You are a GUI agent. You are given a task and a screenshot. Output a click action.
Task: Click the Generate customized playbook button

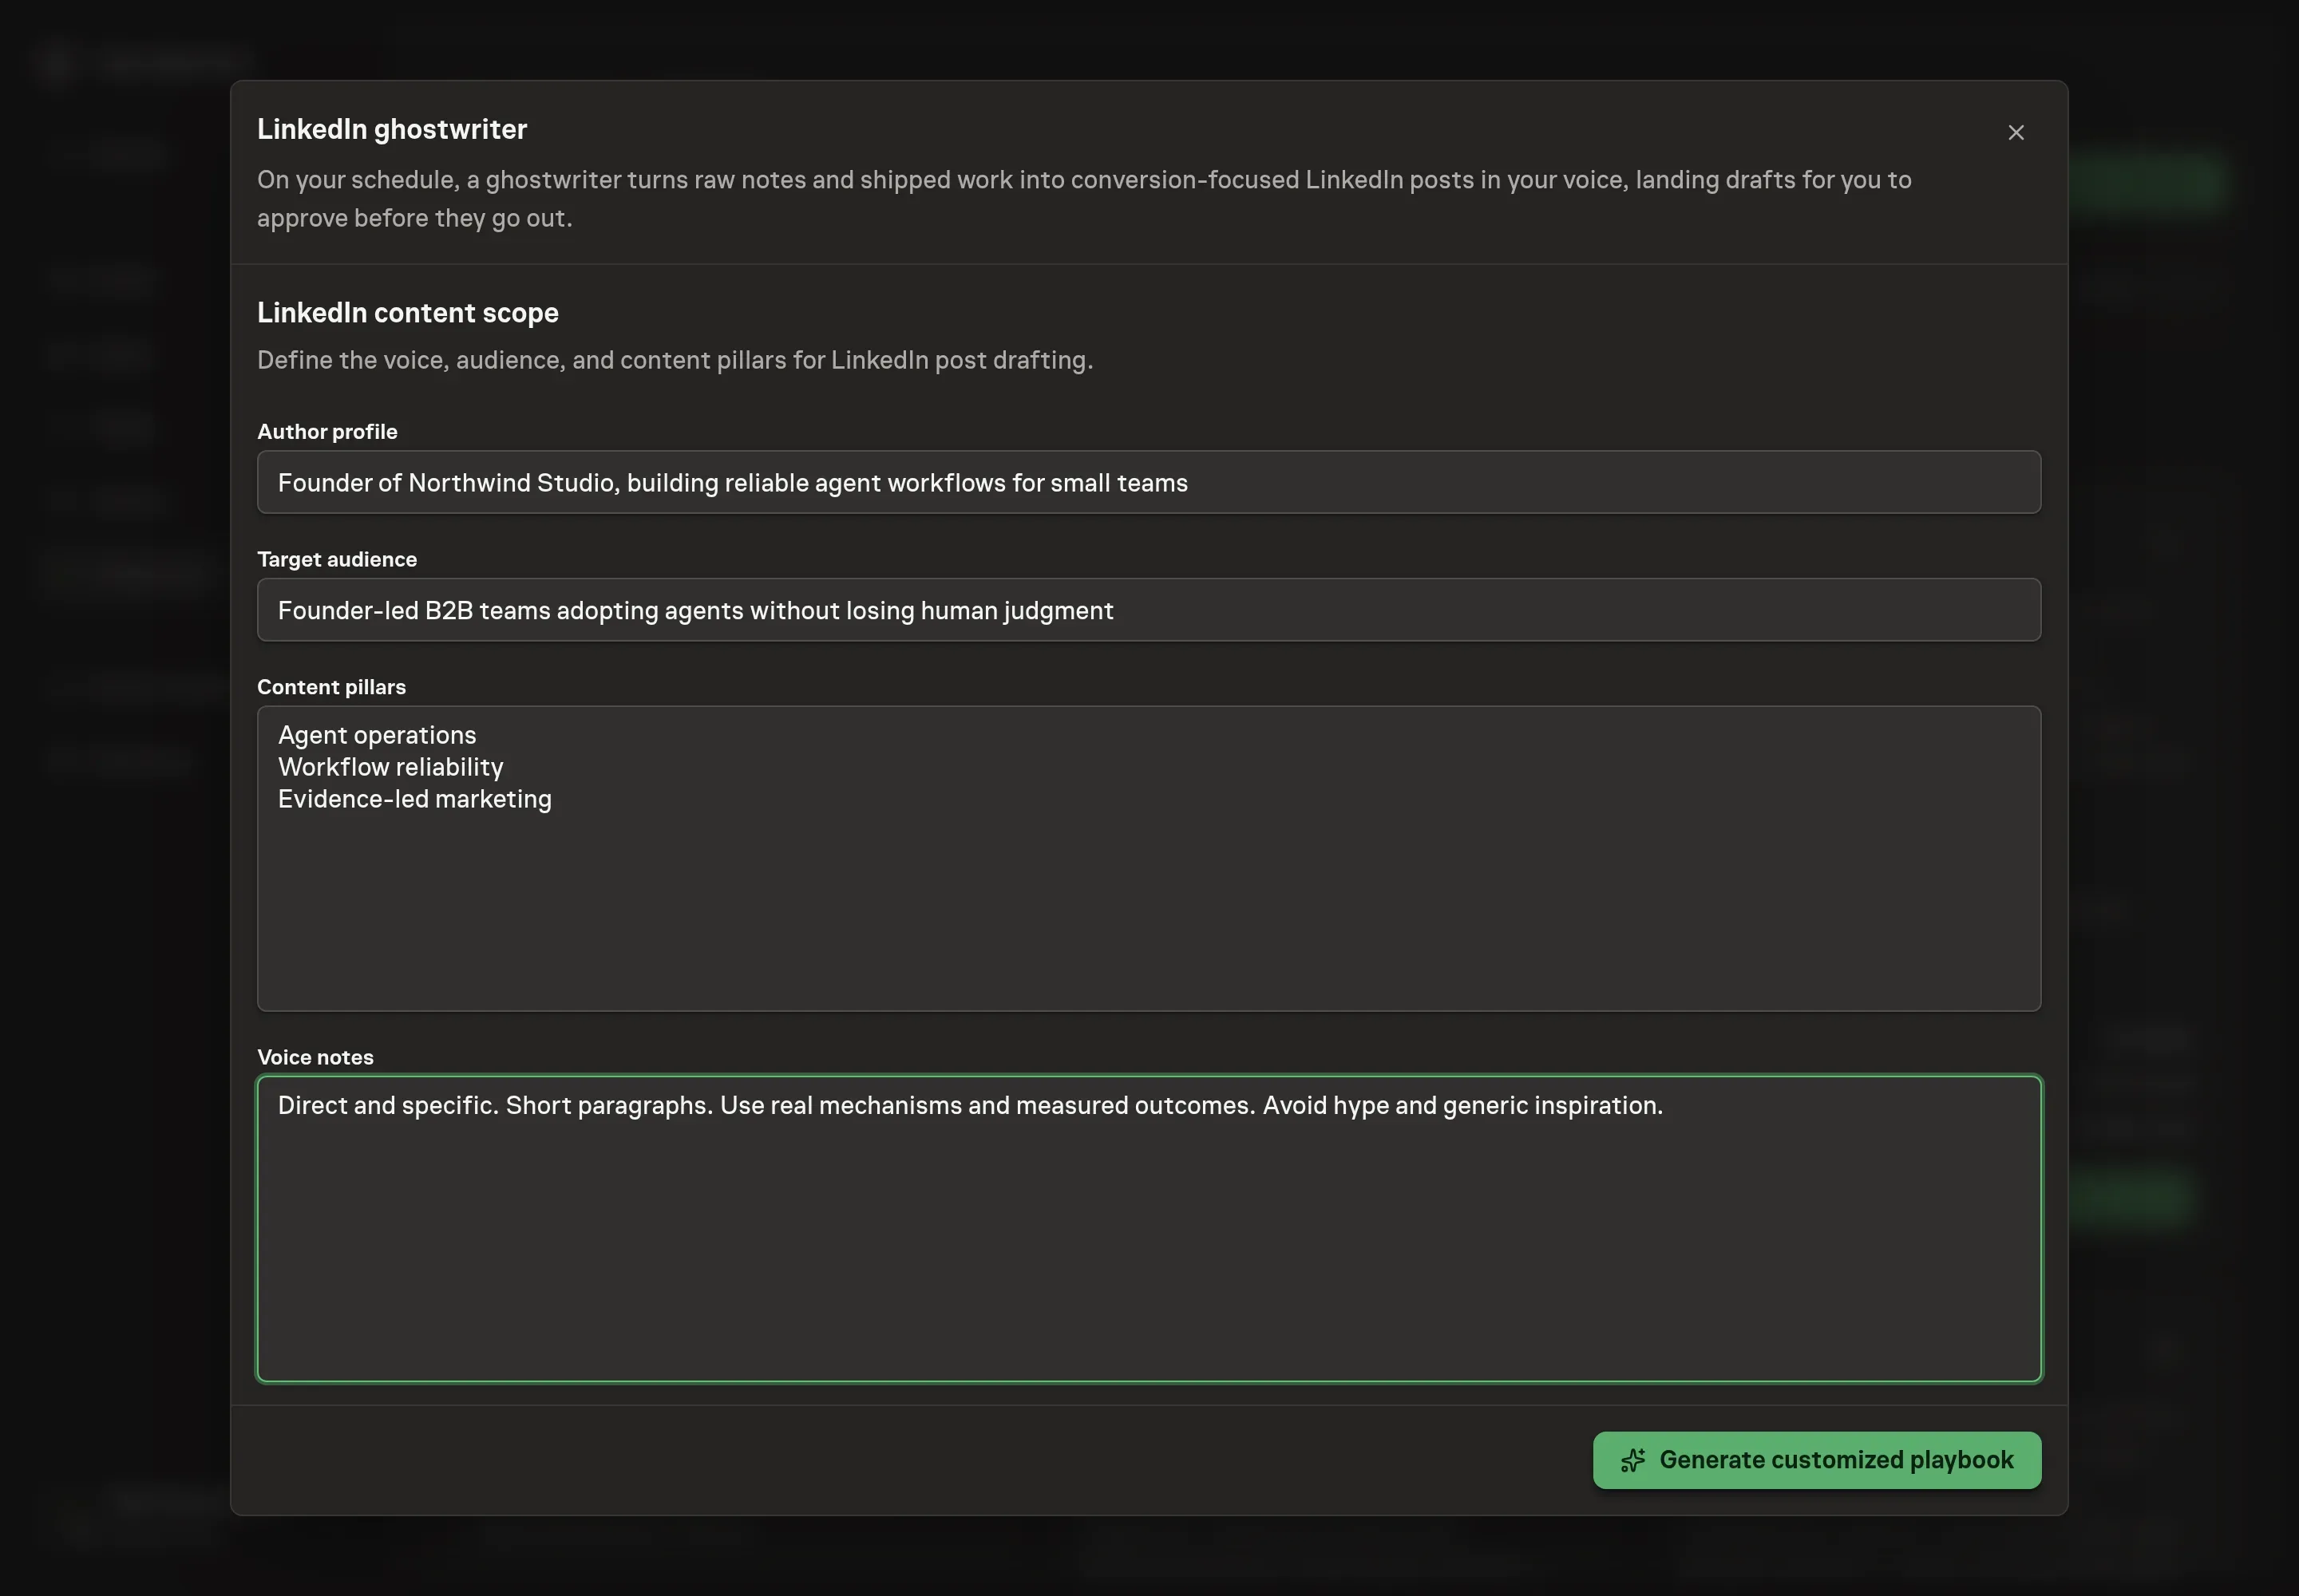(x=1817, y=1459)
